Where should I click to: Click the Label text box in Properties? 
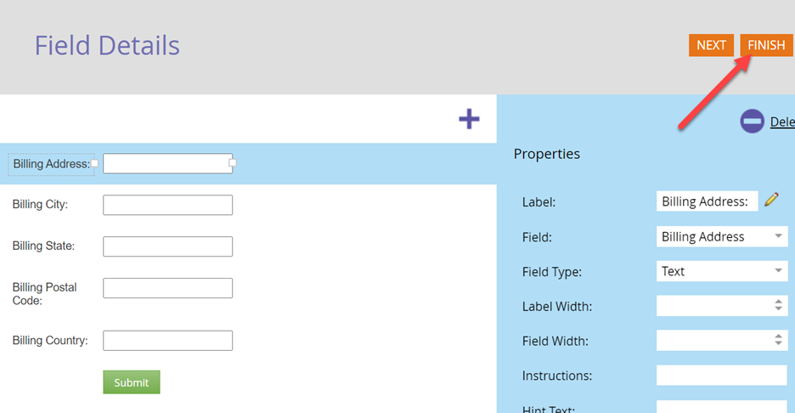pos(708,201)
